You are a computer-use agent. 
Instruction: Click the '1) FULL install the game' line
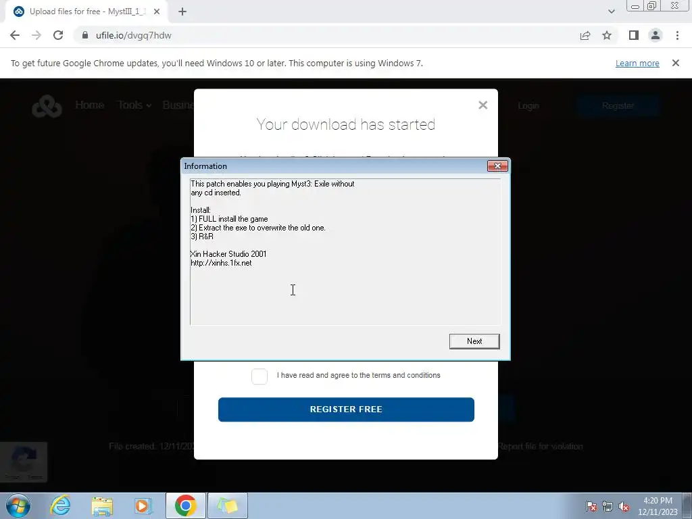tap(230, 219)
